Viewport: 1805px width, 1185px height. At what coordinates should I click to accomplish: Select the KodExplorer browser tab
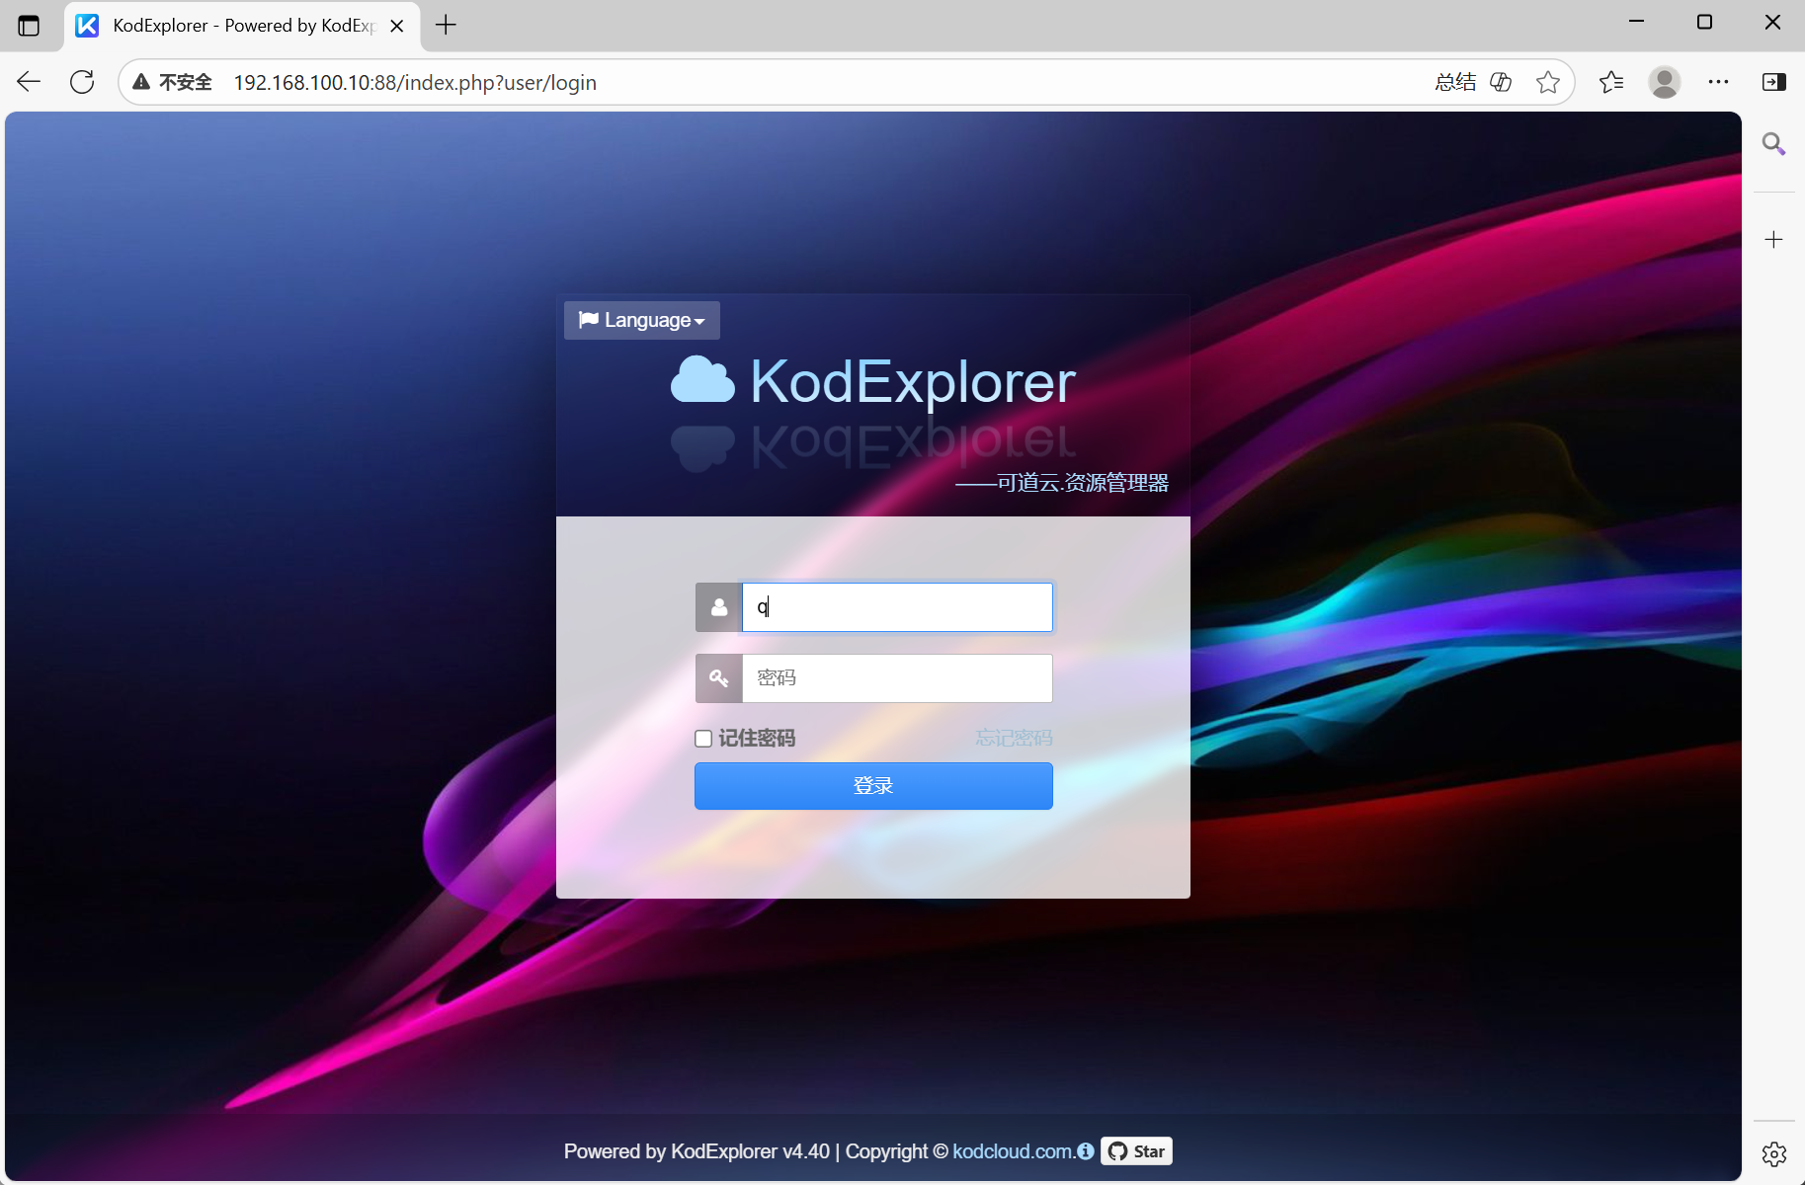[242, 26]
